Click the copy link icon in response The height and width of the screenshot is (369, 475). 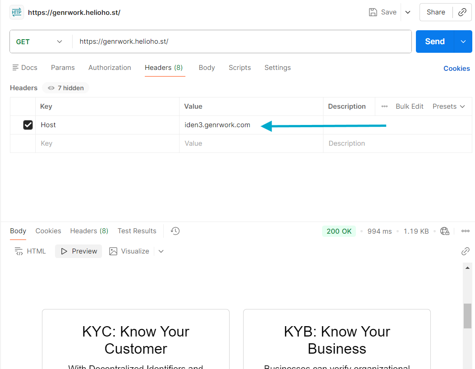click(x=465, y=251)
